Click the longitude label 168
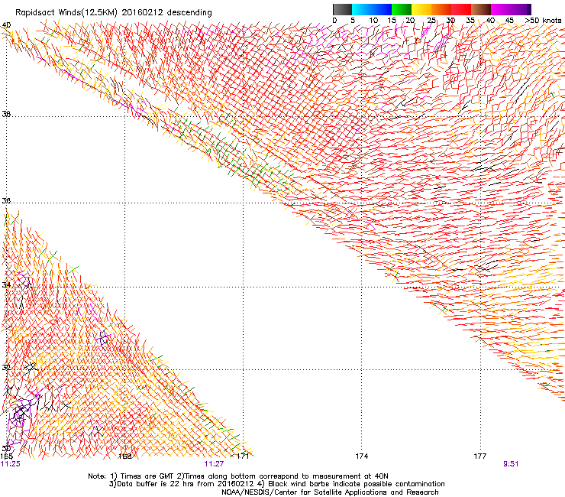 point(125,456)
